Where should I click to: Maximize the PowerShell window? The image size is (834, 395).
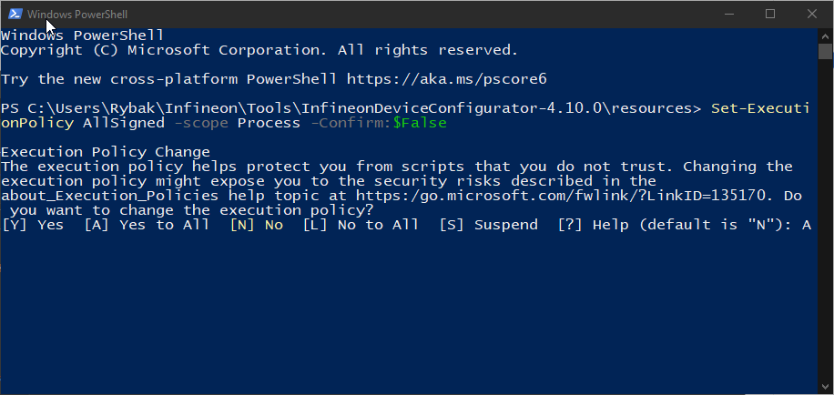769,15
